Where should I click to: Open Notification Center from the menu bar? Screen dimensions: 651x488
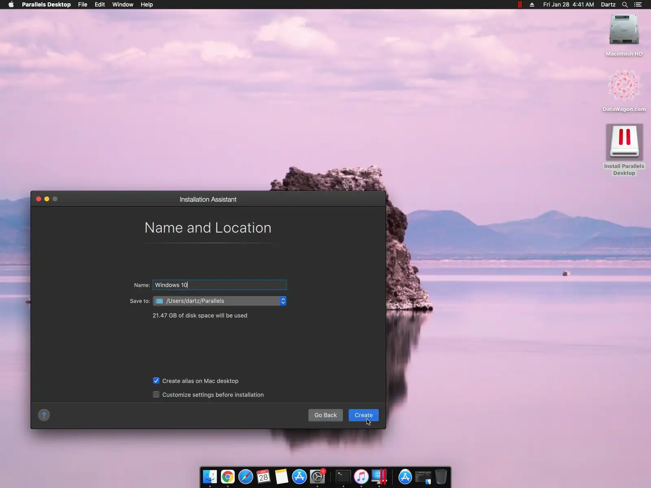point(638,4)
